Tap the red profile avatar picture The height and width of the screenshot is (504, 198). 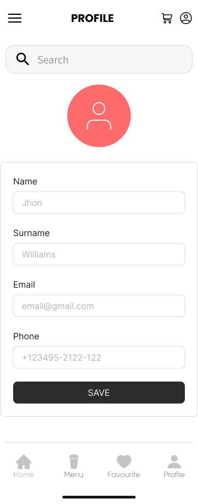tap(99, 116)
